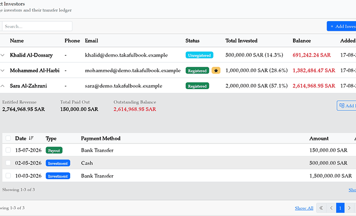Image resolution: width=356 pixels, height=216 pixels.
Task: Click the 150,000.00 SAR amount in the Payout row
Action: (x=328, y=150)
